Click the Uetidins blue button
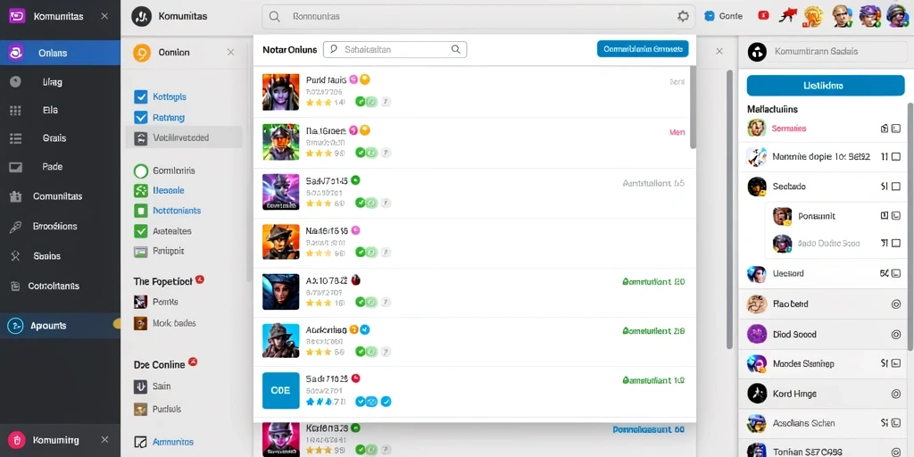The height and width of the screenshot is (457, 914). [826, 85]
